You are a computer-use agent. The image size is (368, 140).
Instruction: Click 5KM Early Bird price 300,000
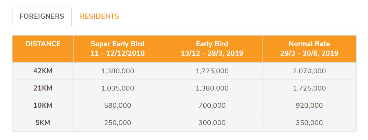point(212,123)
